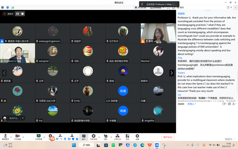Click the red recording indicator label
Viewport: 238px width, 149px height.
click(x=9, y=14)
